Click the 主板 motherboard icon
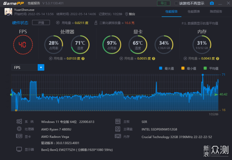232x160 pixels. coord(118,122)
